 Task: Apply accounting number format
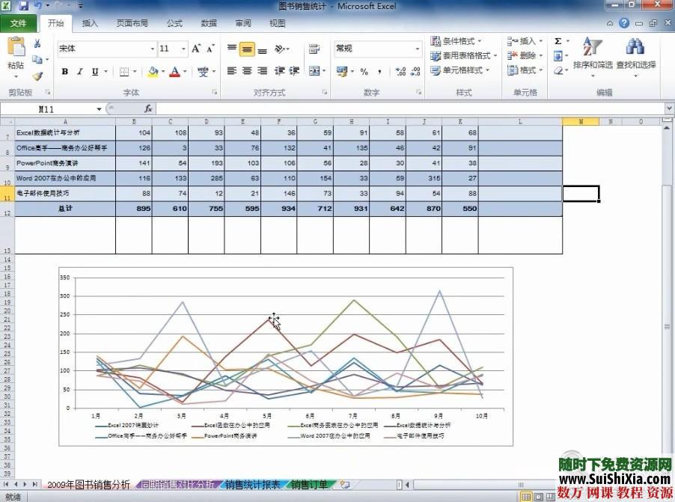pyautogui.click(x=342, y=72)
